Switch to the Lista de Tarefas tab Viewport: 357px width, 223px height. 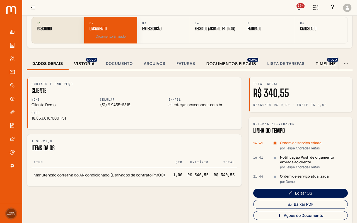[286, 64]
